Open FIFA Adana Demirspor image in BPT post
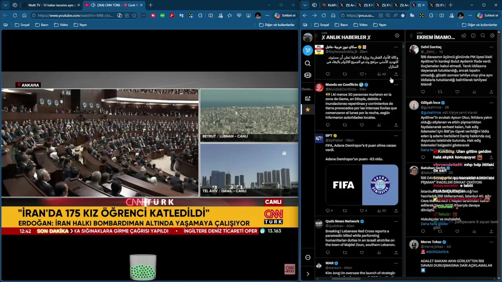The image size is (502, 282). pos(362,185)
